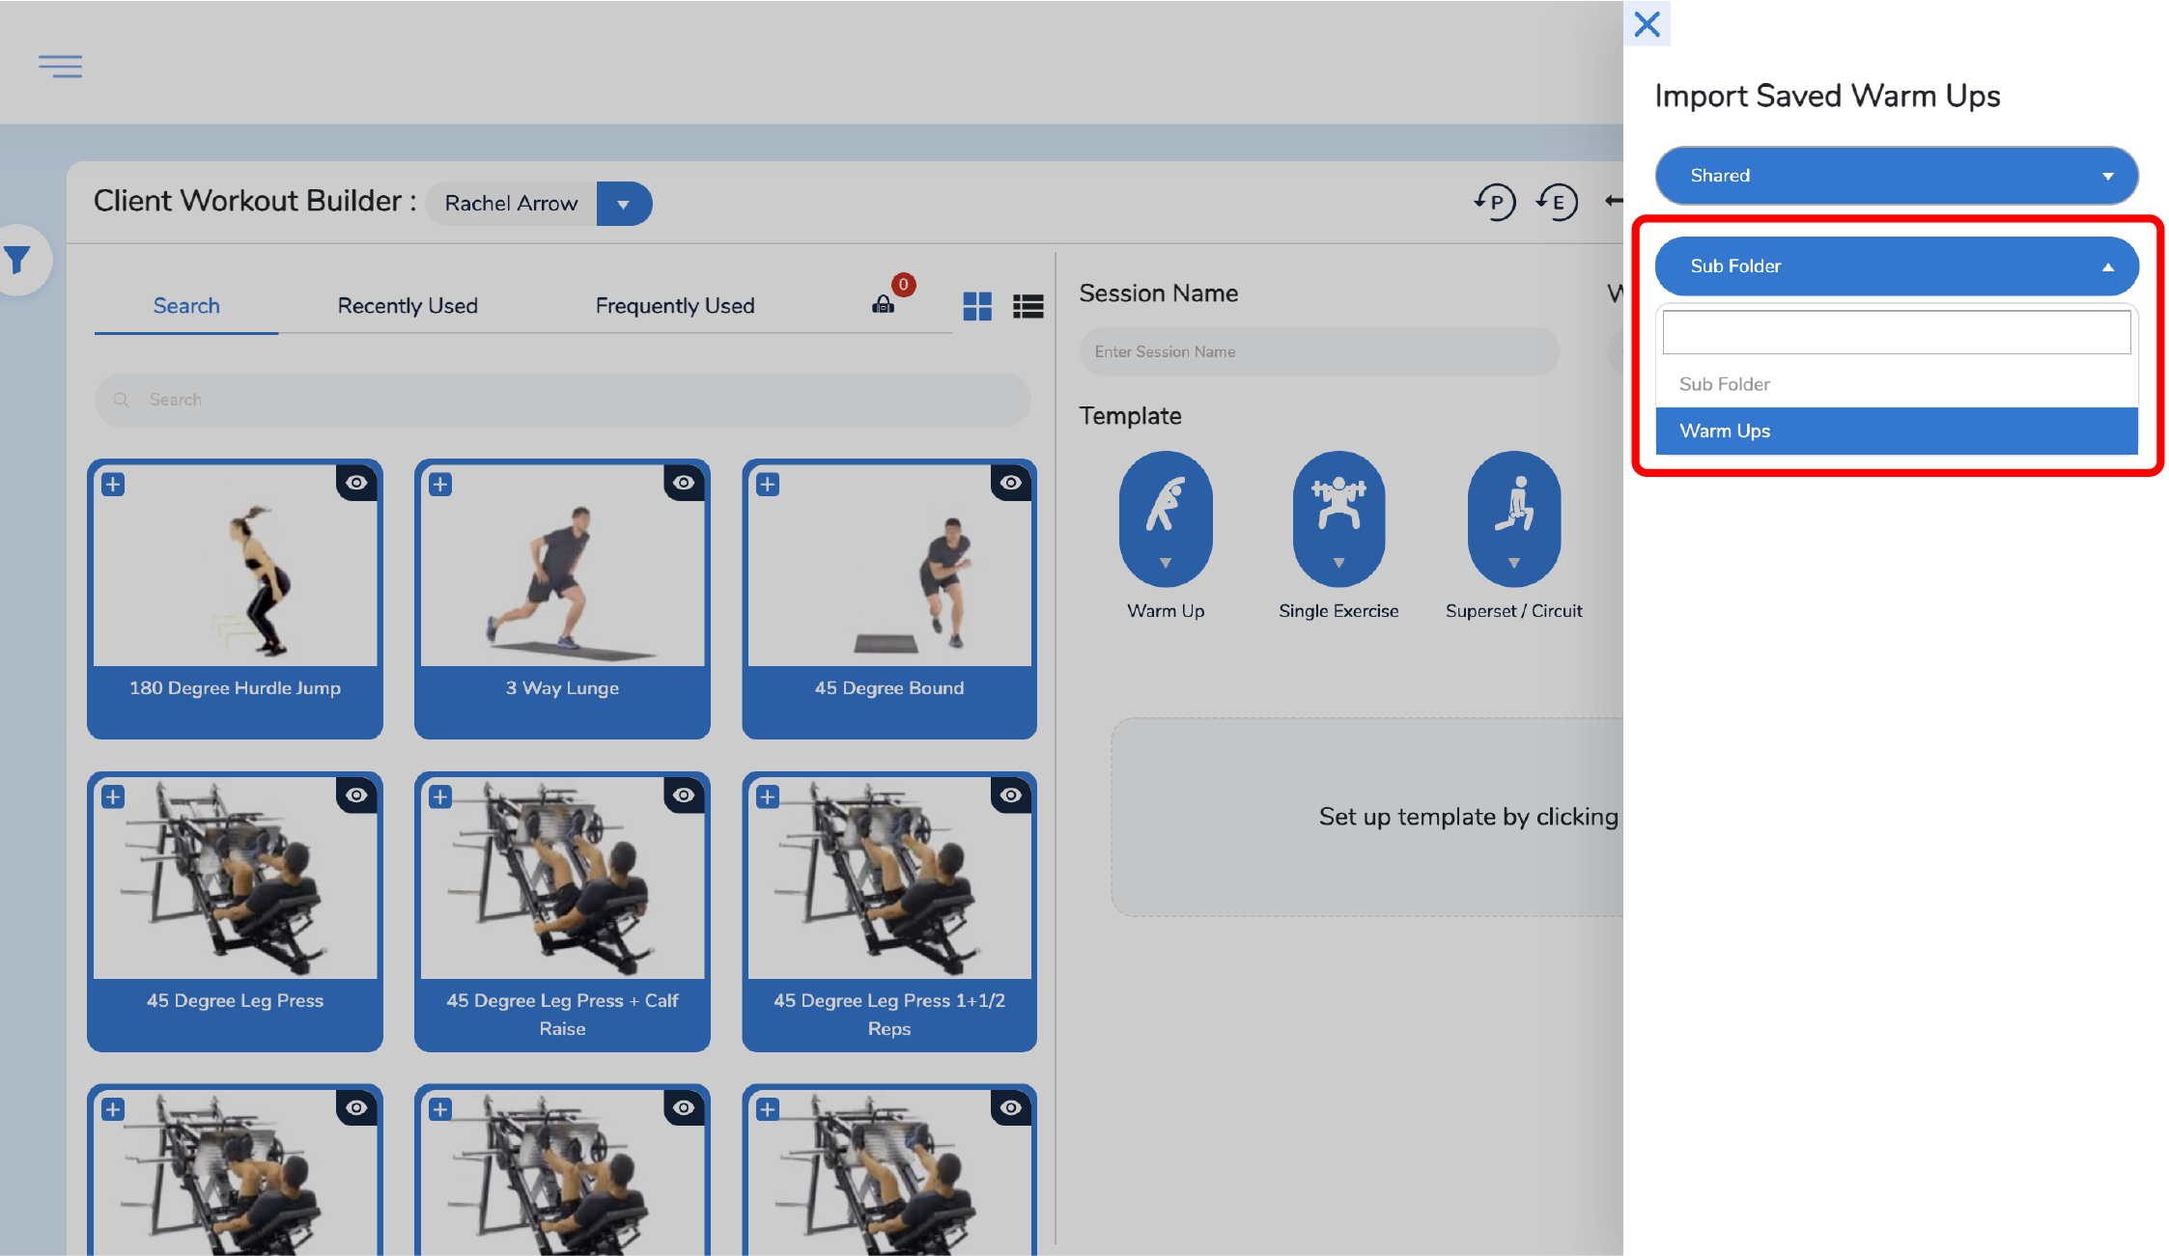Open the filter funnel panel

[17, 260]
